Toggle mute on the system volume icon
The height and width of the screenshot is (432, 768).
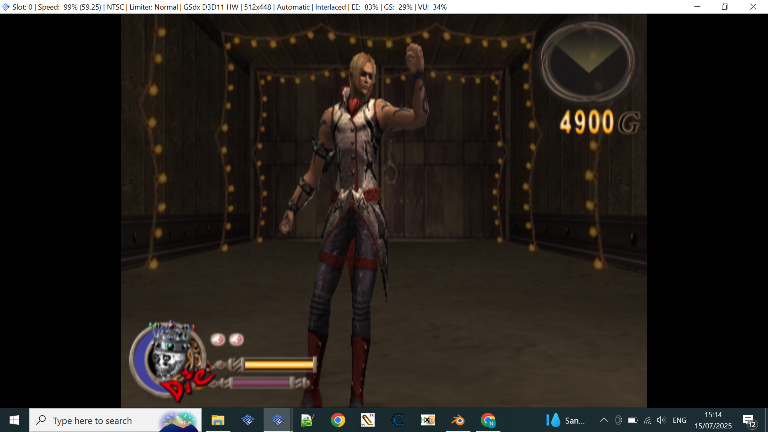pyautogui.click(x=662, y=420)
